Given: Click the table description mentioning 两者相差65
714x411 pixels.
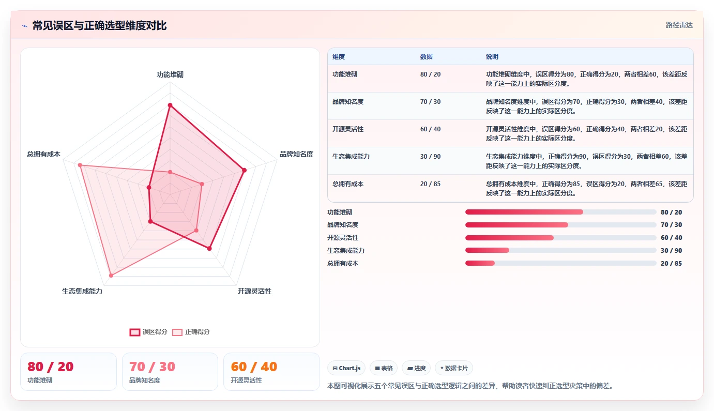Looking at the screenshot, I should click(587, 189).
